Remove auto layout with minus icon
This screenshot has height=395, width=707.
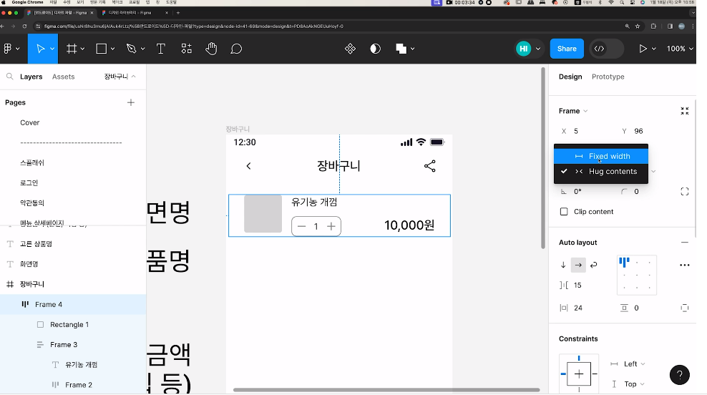click(684, 242)
